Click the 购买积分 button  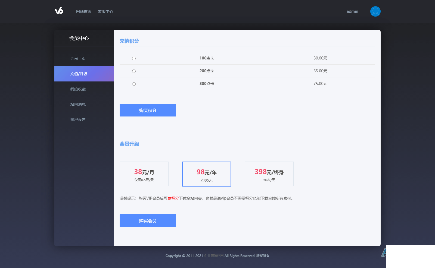point(148,110)
